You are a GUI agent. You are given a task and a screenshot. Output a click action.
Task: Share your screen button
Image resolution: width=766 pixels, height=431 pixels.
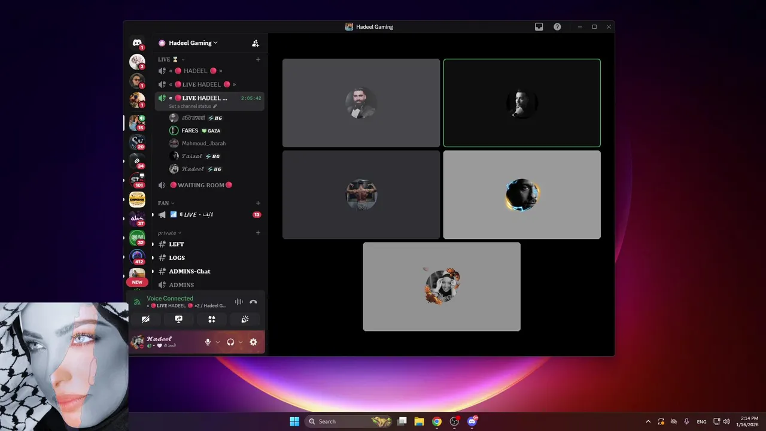click(178, 320)
